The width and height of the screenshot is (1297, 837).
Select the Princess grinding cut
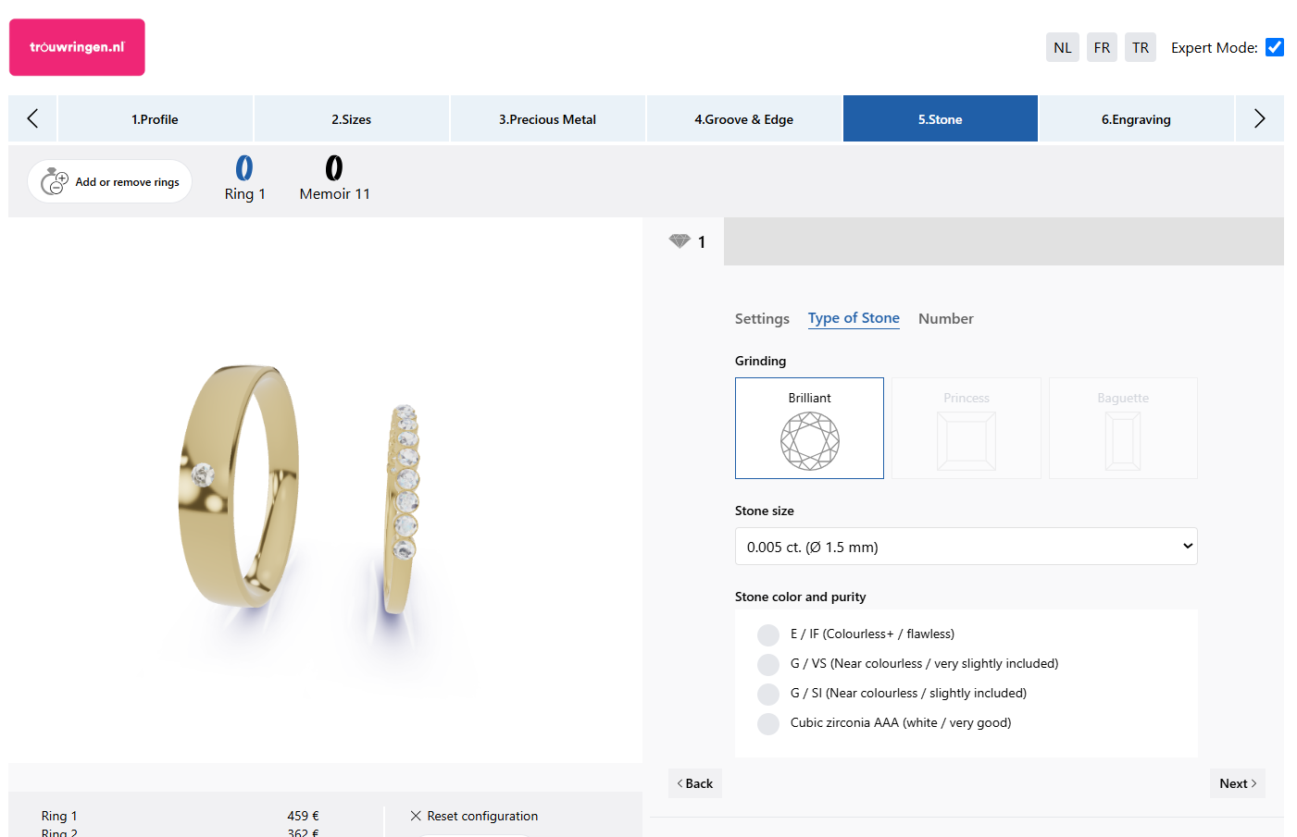tap(966, 427)
